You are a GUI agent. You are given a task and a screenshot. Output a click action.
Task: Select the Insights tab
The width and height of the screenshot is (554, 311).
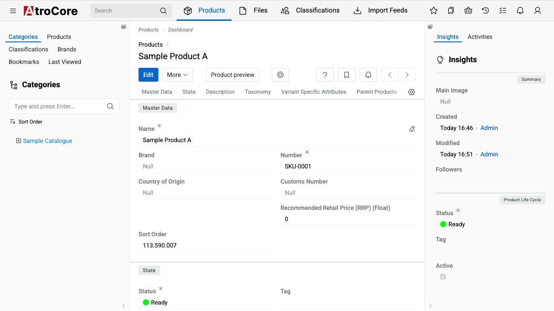[448, 37]
